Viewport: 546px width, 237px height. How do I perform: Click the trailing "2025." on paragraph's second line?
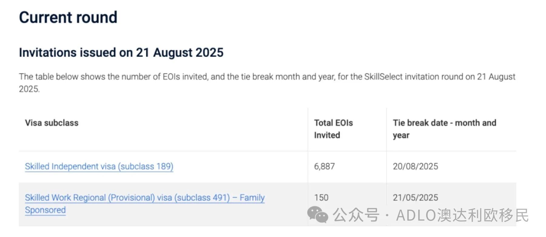[29, 89]
